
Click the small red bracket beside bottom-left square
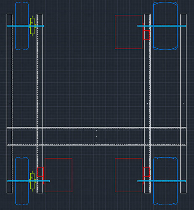(x=40, y=172)
